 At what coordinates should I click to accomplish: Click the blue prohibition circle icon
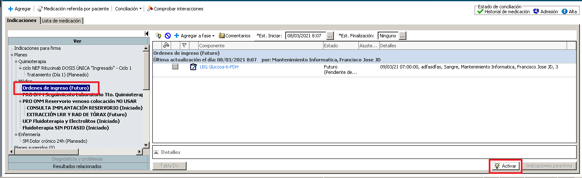[167, 36]
